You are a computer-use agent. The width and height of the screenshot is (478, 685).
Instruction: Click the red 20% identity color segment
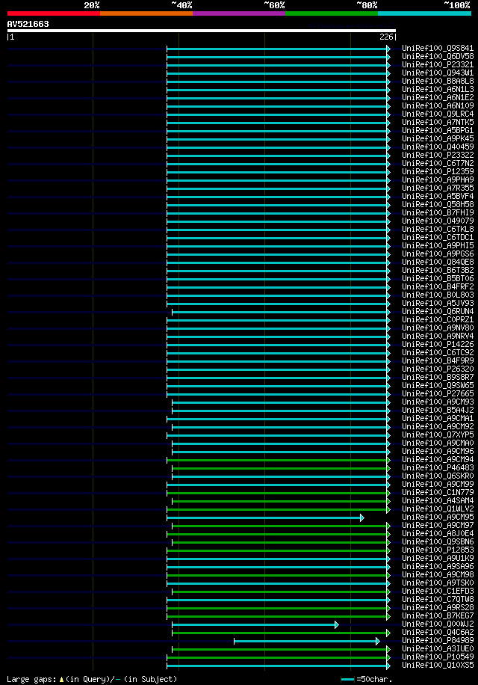[x=54, y=13]
